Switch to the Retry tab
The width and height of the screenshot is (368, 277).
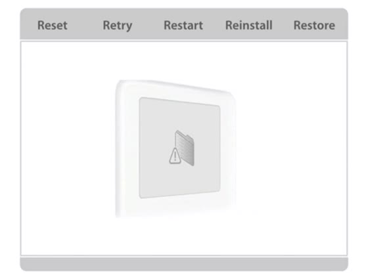[x=118, y=26]
